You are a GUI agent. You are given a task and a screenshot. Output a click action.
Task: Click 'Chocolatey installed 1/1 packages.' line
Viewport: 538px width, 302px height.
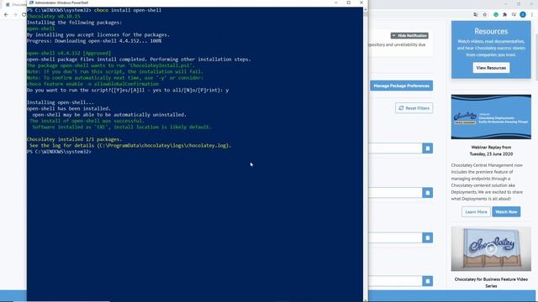pos(75,139)
